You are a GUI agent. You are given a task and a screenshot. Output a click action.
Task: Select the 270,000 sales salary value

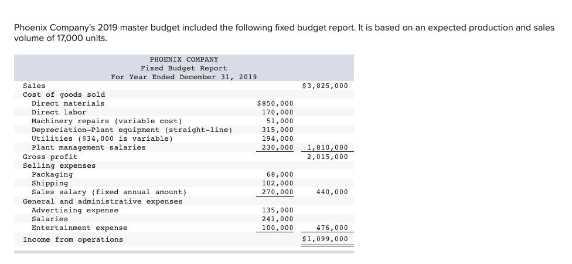click(278, 192)
